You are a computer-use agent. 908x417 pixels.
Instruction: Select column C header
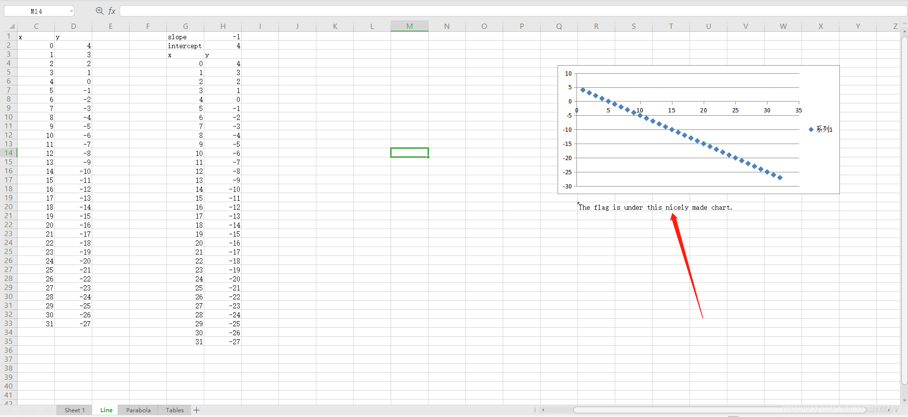tap(36, 26)
